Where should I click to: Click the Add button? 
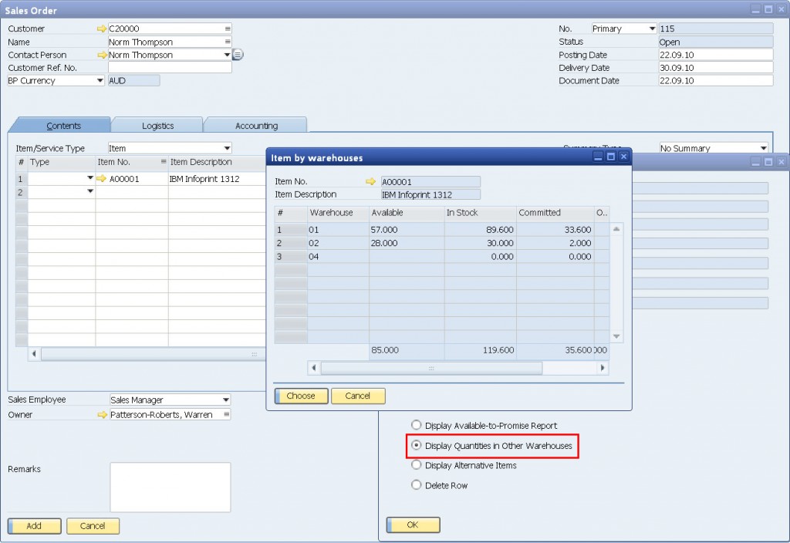coord(34,526)
